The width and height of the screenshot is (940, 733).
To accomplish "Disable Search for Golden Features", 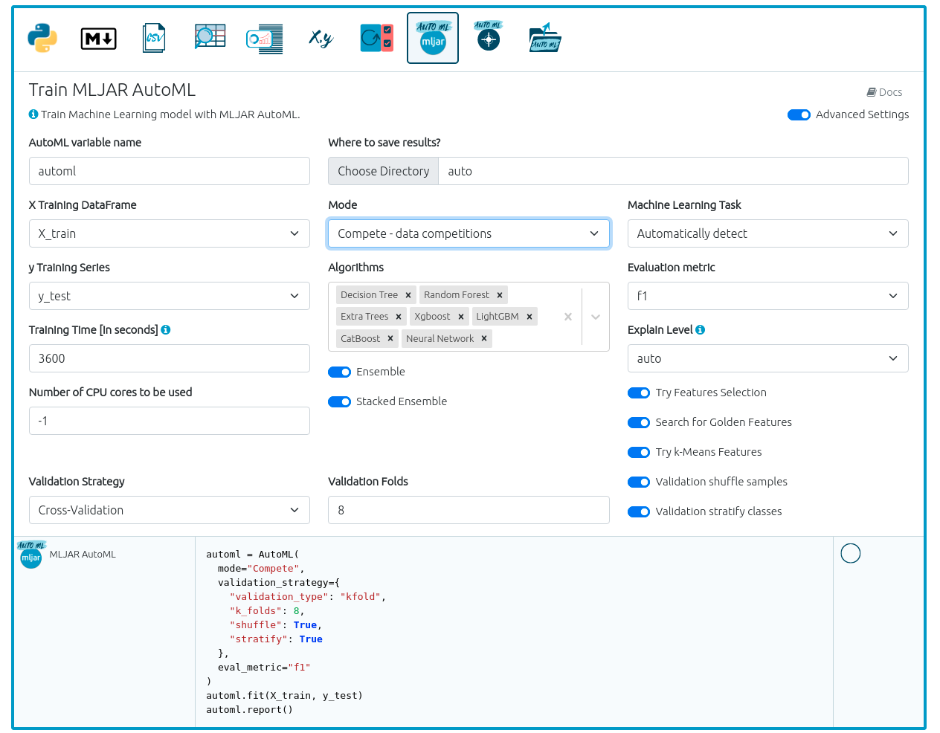I will pyautogui.click(x=639, y=422).
